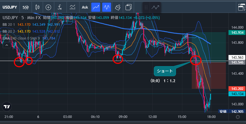Open the USDJPY symbol selector
Image resolution: width=246 pixels, height=124 pixels.
point(10,7)
